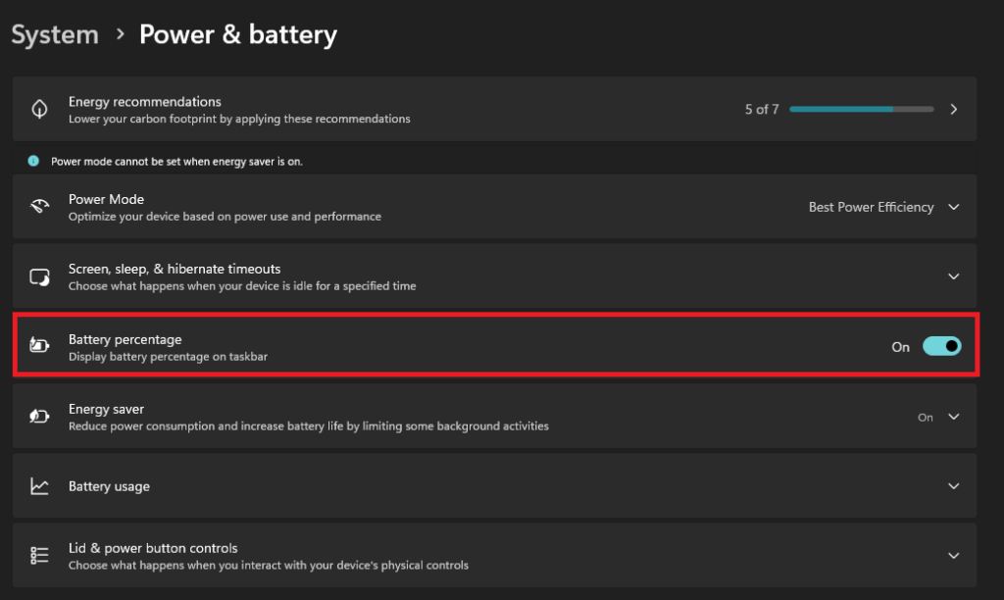
Task: Turn off the Battery percentage toggle
Action: [x=941, y=346]
